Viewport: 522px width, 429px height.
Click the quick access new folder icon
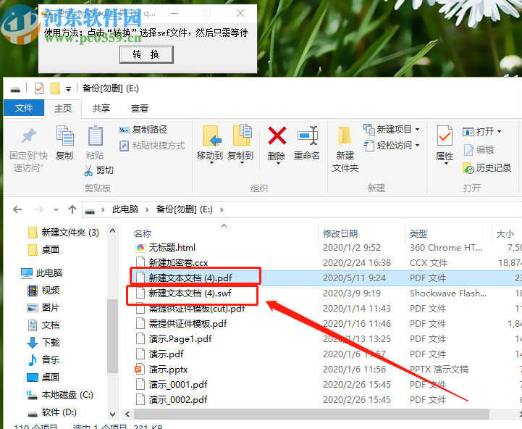pyautogui.click(x=55, y=88)
